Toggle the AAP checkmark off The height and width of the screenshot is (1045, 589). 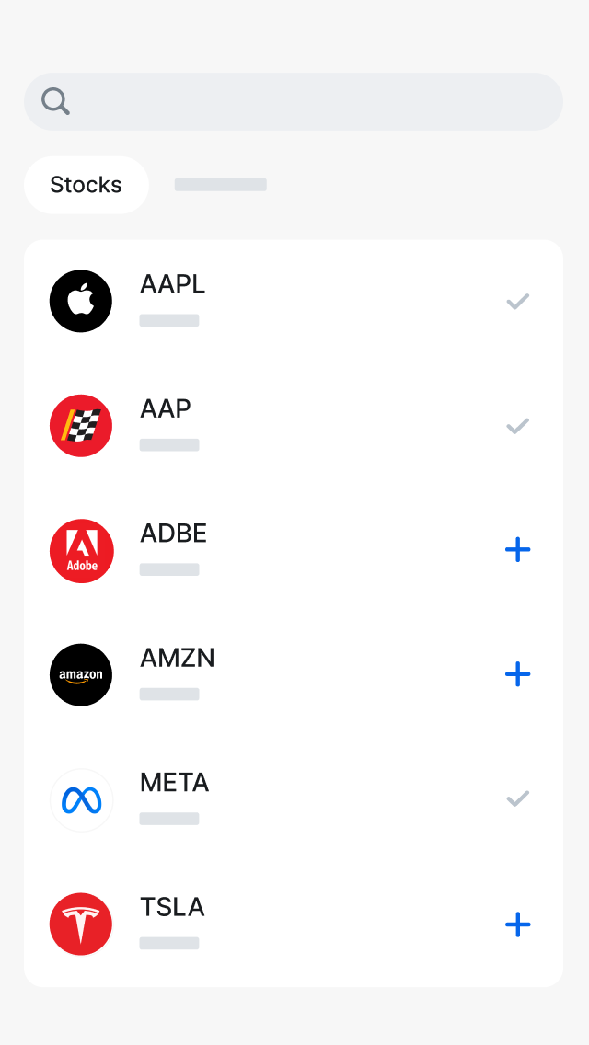(518, 426)
